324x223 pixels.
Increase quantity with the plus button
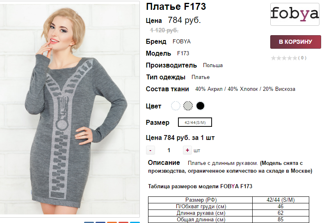coord(187,150)
